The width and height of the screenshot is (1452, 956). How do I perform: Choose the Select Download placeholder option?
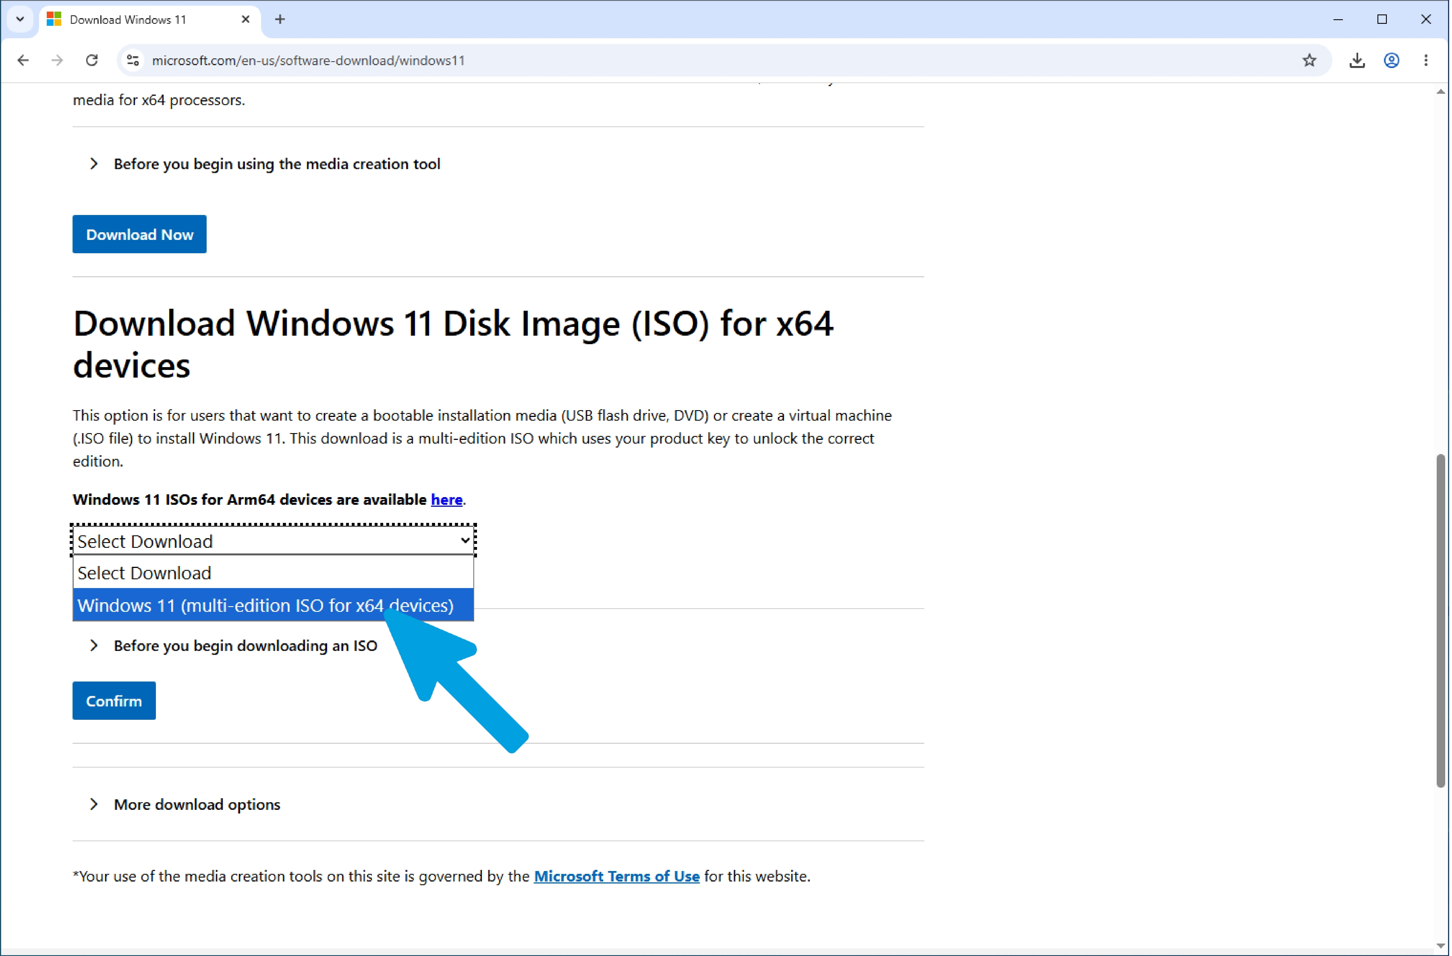tap(273, 572)
